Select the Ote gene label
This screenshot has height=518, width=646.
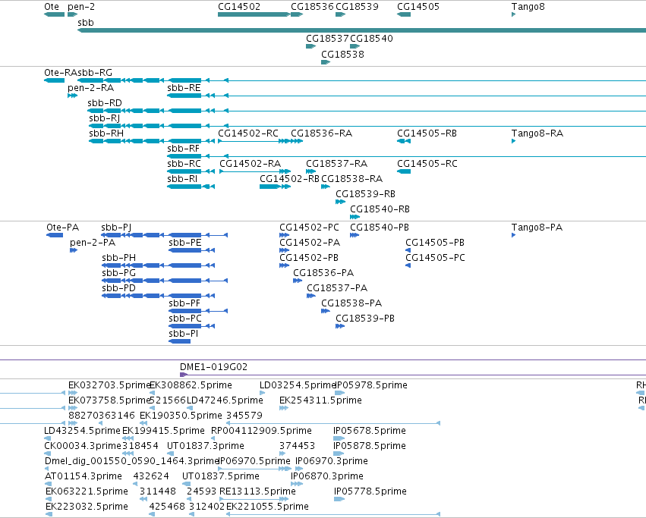[52, 7]
